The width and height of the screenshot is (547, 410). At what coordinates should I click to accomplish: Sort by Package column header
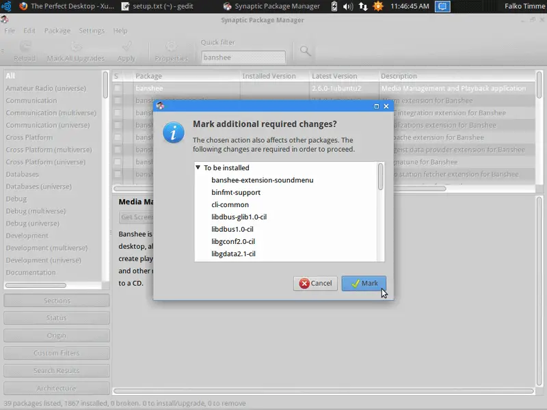[x=186, y=76]
